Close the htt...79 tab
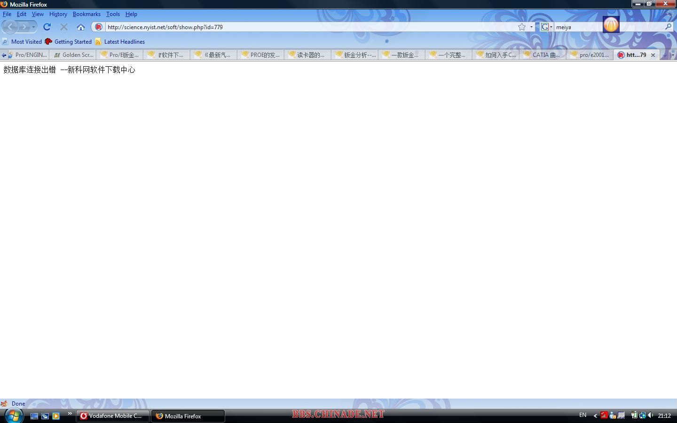Viewport: 677px width, 423px height. (653, 55)
